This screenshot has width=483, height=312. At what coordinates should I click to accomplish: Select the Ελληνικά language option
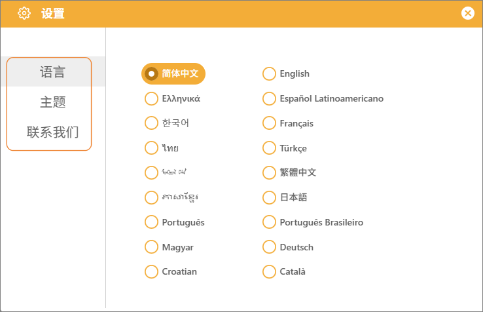click(151, 98)
